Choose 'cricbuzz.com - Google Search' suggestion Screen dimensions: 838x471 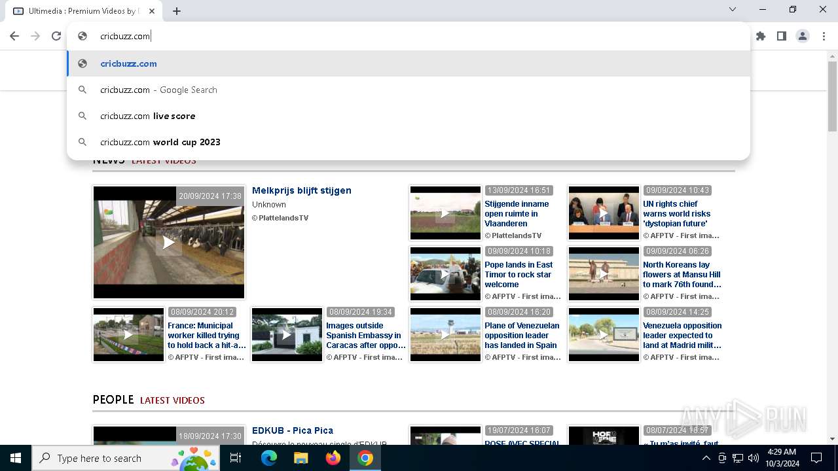click(x=409, y=90)
